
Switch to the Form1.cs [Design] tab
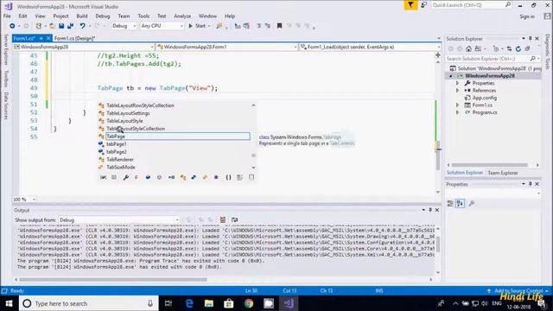tap(74, 38)
